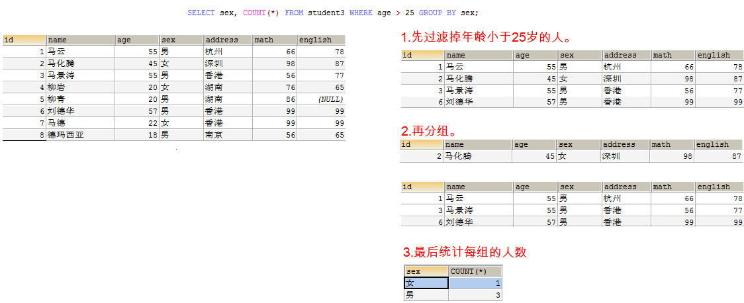Click address header in eight-row source table
Image resolution: width=744 pixels, height=303 pixels.
point(228,40)
